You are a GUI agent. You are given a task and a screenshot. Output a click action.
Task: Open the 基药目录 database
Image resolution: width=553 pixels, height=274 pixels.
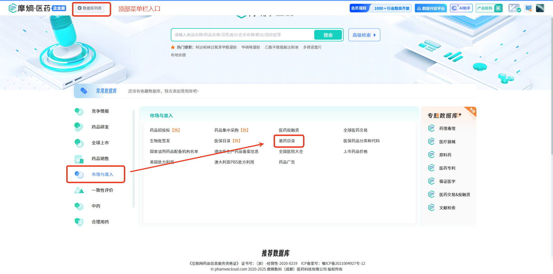click(x=287, y=141)
